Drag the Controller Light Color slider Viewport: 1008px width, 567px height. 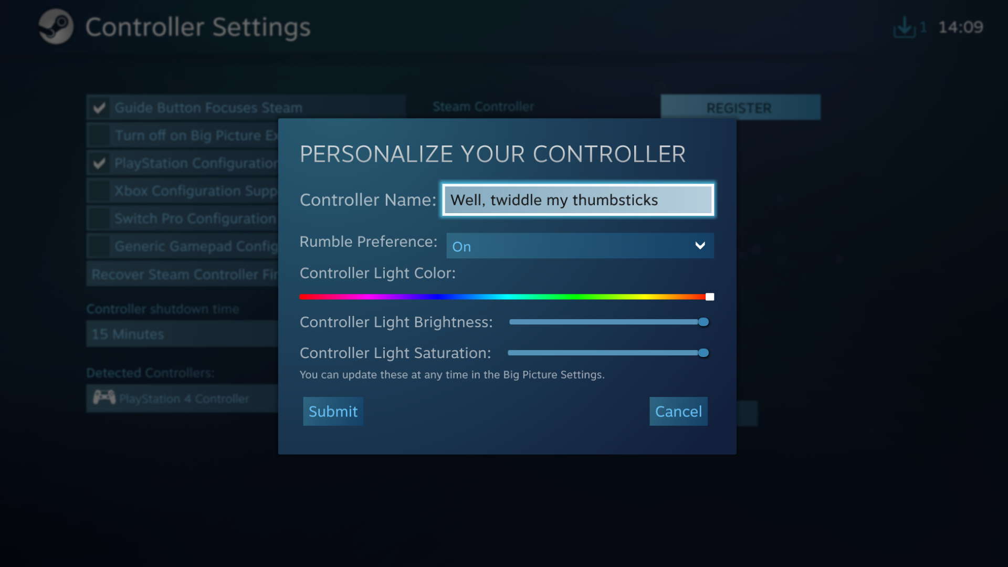coord(710,296)
